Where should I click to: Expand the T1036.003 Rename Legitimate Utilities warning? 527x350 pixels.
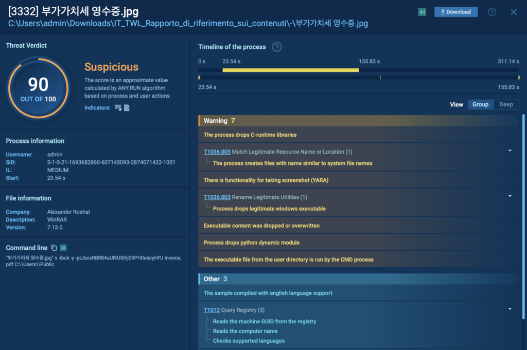510,195
